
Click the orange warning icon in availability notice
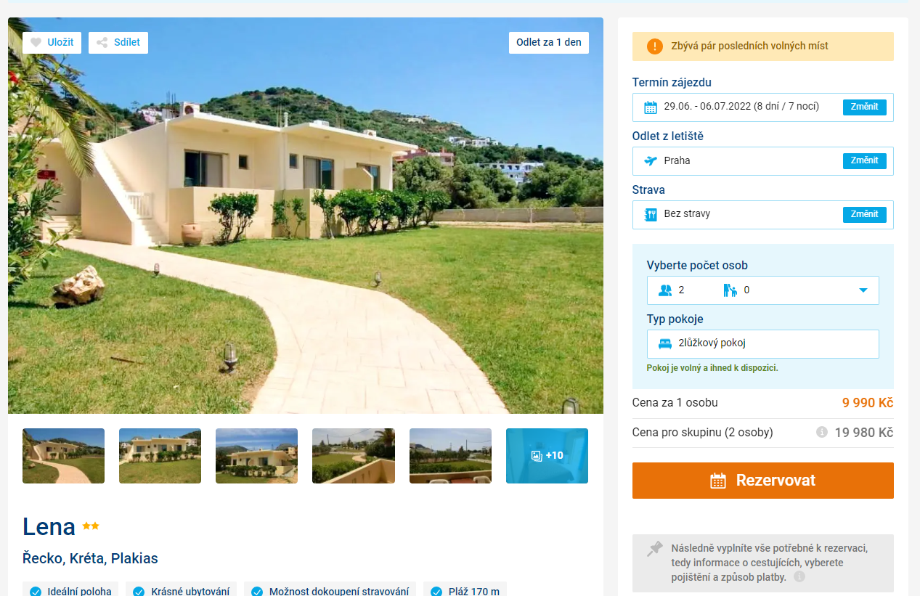tap(655, 46)
